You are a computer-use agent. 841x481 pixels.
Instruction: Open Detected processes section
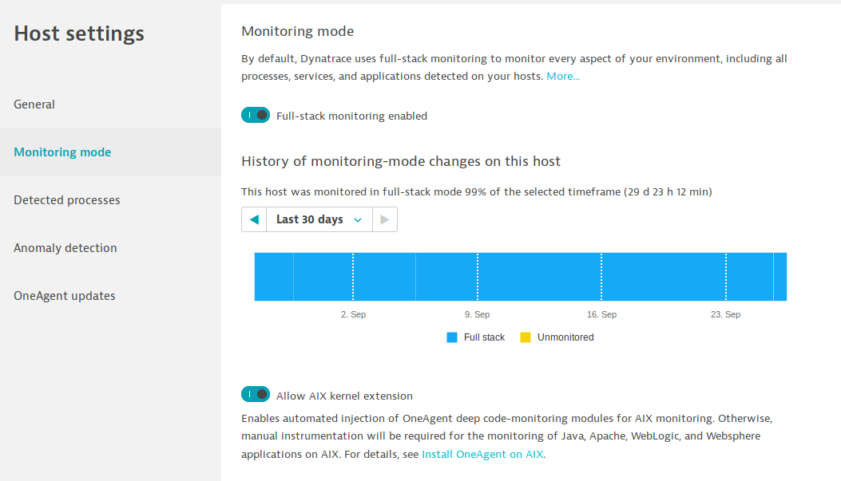coord(67,200)
